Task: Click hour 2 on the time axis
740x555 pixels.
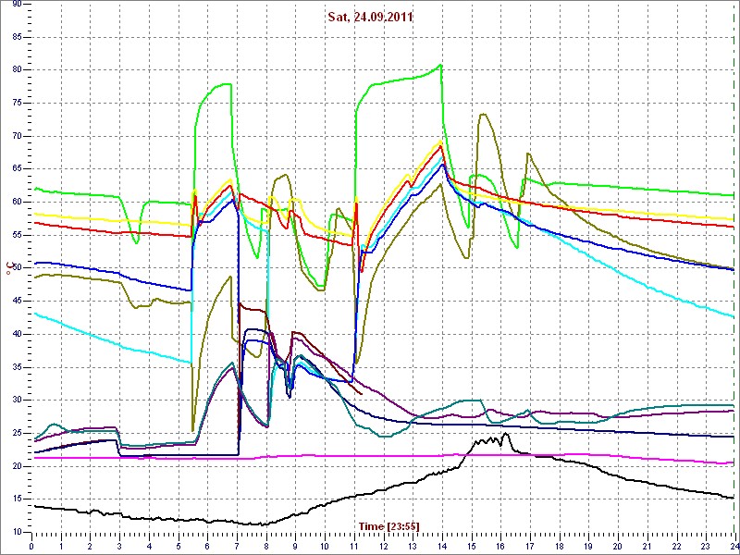Action: [90, 546]
